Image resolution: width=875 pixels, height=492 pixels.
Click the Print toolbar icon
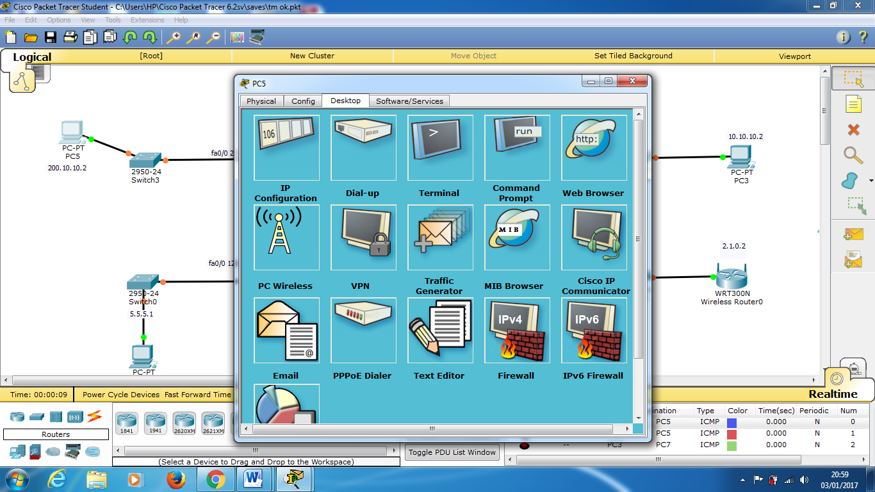point(70,37)
